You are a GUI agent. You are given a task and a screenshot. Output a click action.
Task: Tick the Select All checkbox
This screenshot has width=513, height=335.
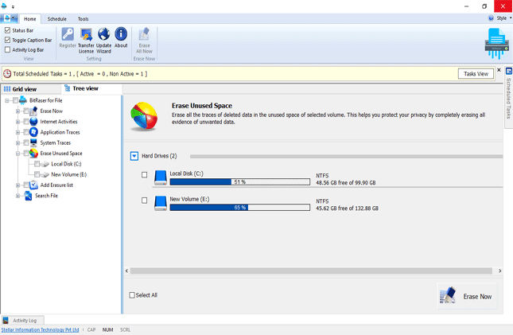[132, 295]
